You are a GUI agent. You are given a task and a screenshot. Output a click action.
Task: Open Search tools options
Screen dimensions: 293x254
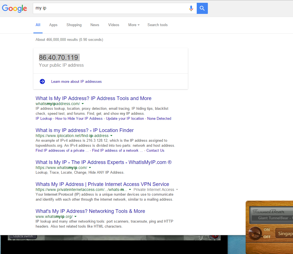(157, 25)
